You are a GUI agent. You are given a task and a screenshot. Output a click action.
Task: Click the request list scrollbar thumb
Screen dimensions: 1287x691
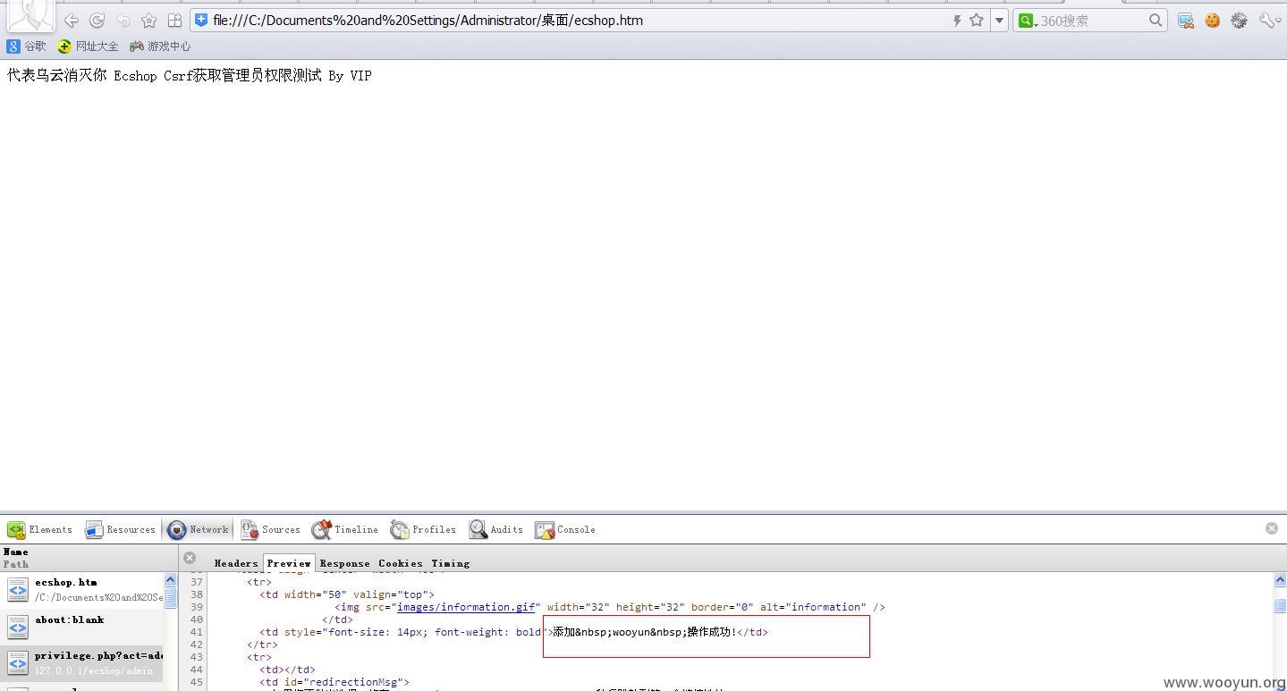pyautogui.click(x=171, y=598)
